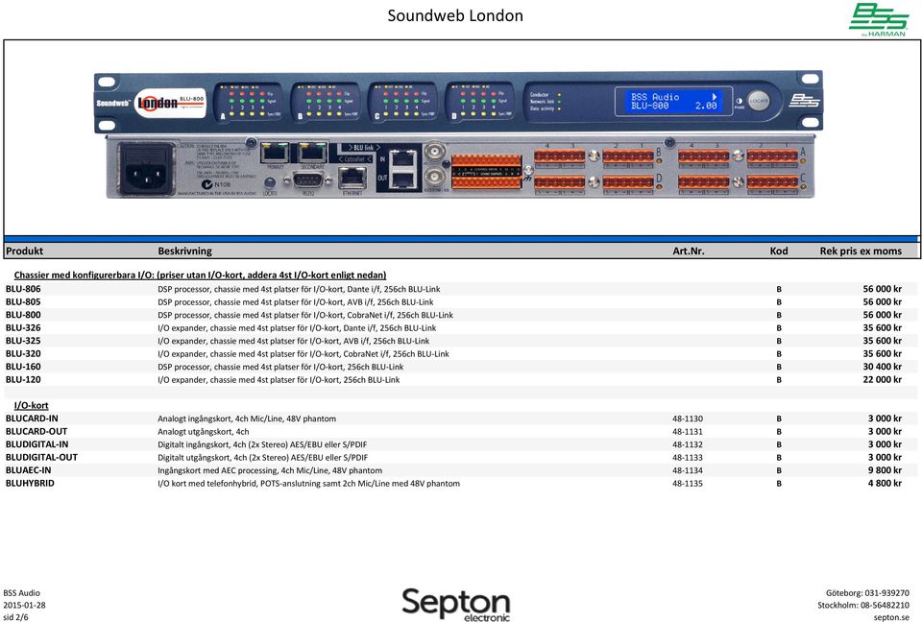Click the 'Ingångskort med AEC processing' description
Screen dimensions: 922x622
point(270,471)
